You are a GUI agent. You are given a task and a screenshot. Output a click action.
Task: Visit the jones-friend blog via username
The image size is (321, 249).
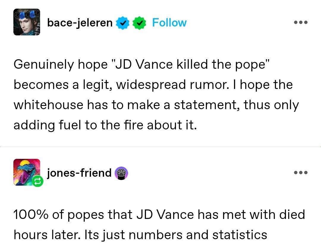point(79,173)
